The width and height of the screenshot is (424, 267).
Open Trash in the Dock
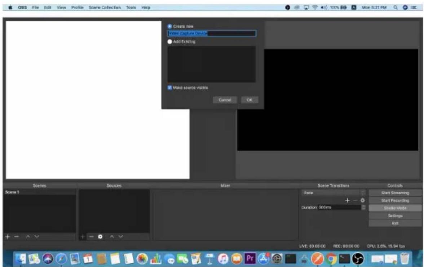(x=405, y=259)
